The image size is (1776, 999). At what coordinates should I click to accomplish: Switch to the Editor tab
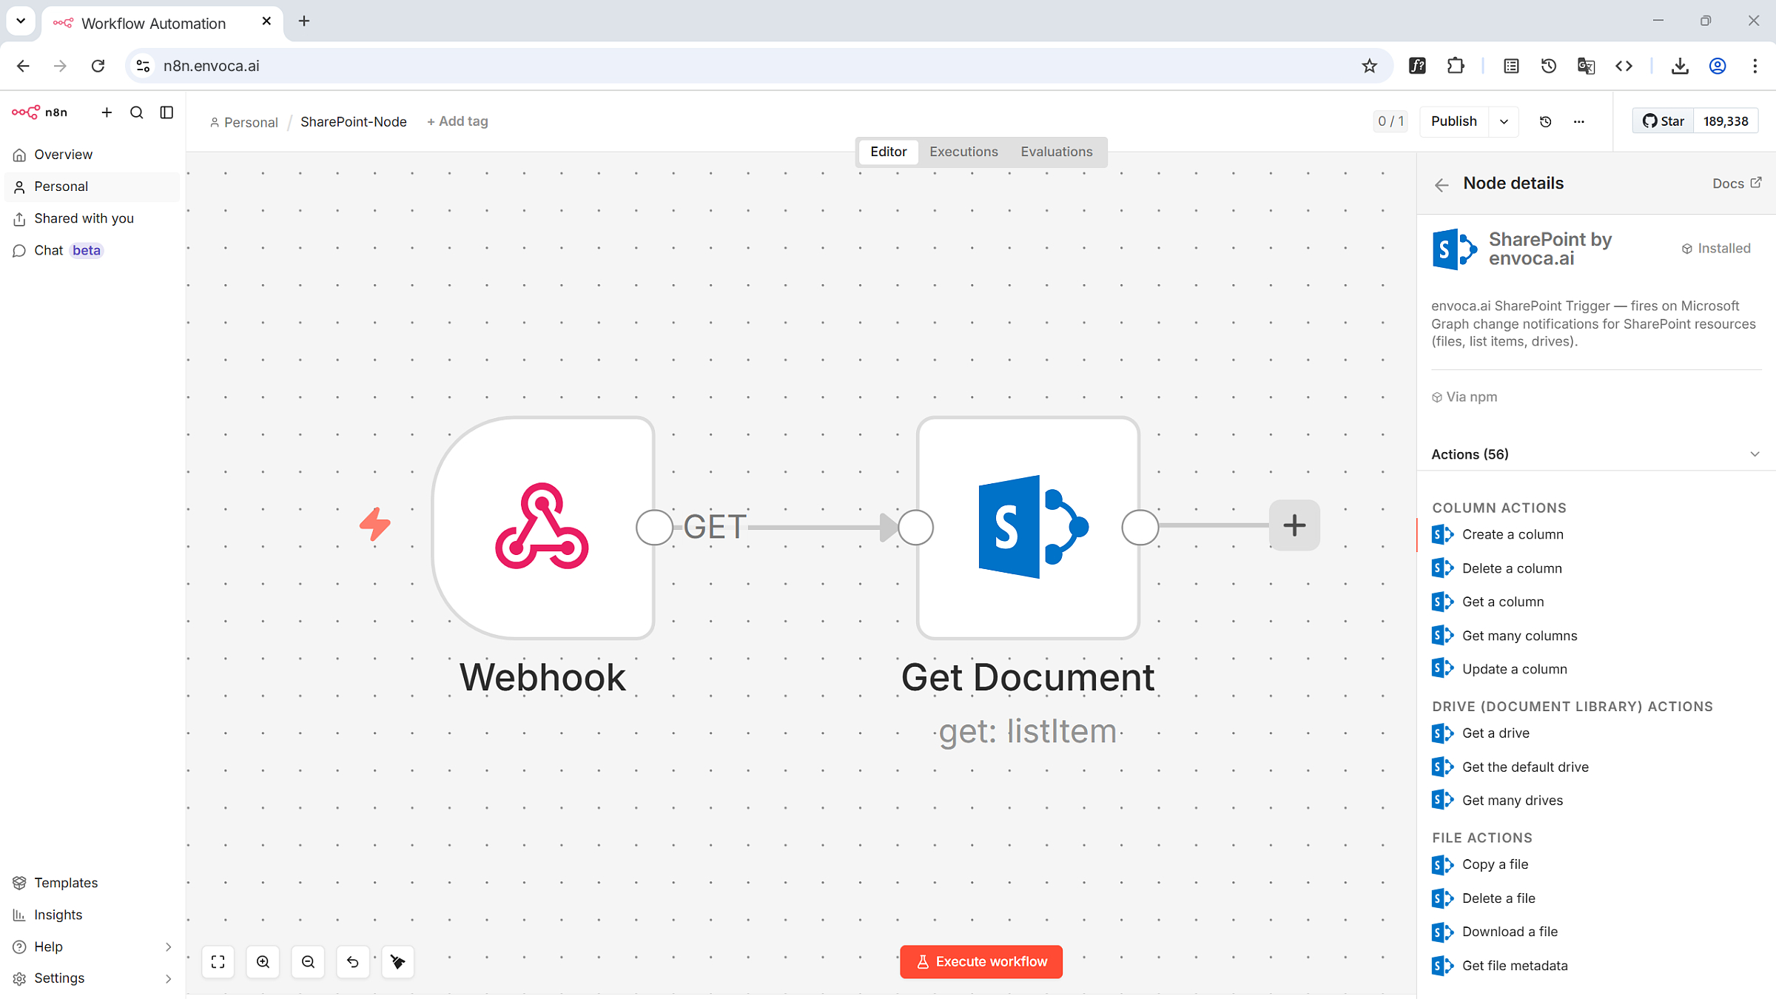[888, 152]
